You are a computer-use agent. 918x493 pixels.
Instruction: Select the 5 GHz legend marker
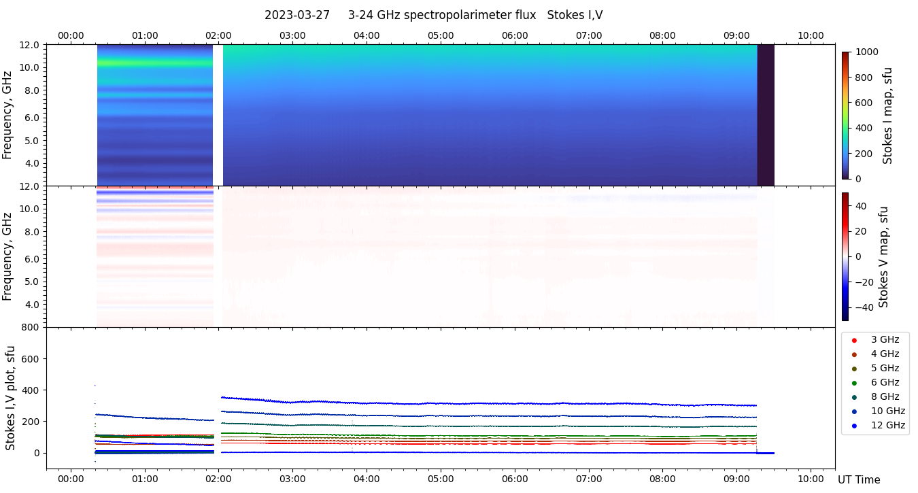[x=854, y=369]
